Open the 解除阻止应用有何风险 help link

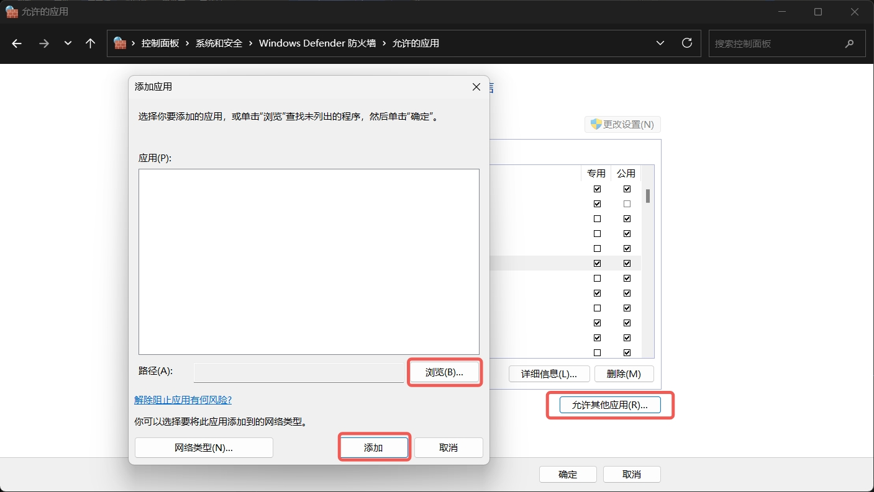[183, 400]
